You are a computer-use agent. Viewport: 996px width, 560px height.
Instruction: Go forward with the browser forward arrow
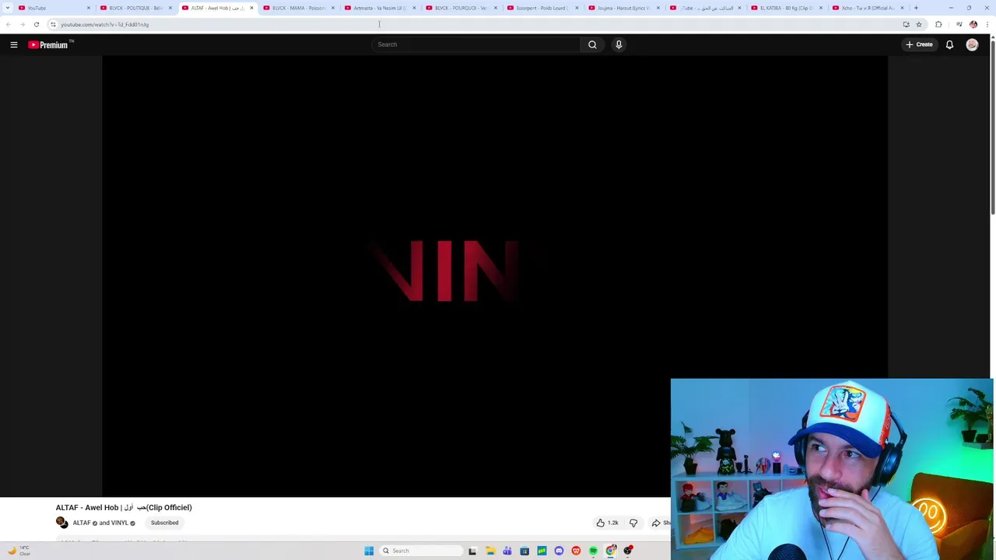[23, 25]
